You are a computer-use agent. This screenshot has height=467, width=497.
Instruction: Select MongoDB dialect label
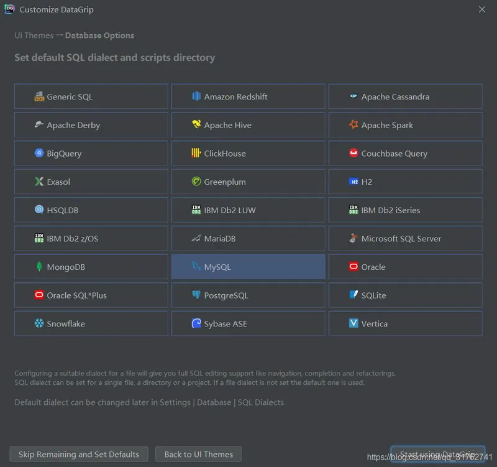66,267
